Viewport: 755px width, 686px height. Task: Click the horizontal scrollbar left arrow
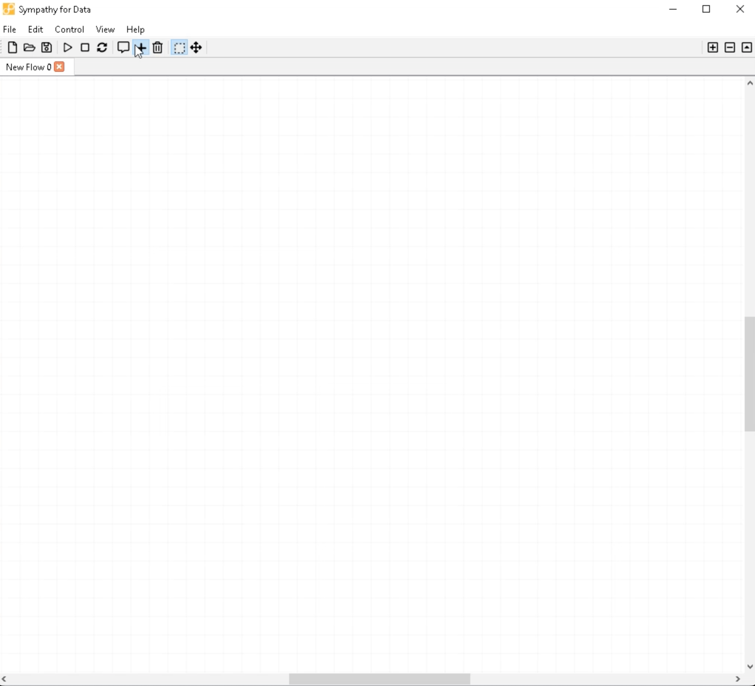point(4,679)
